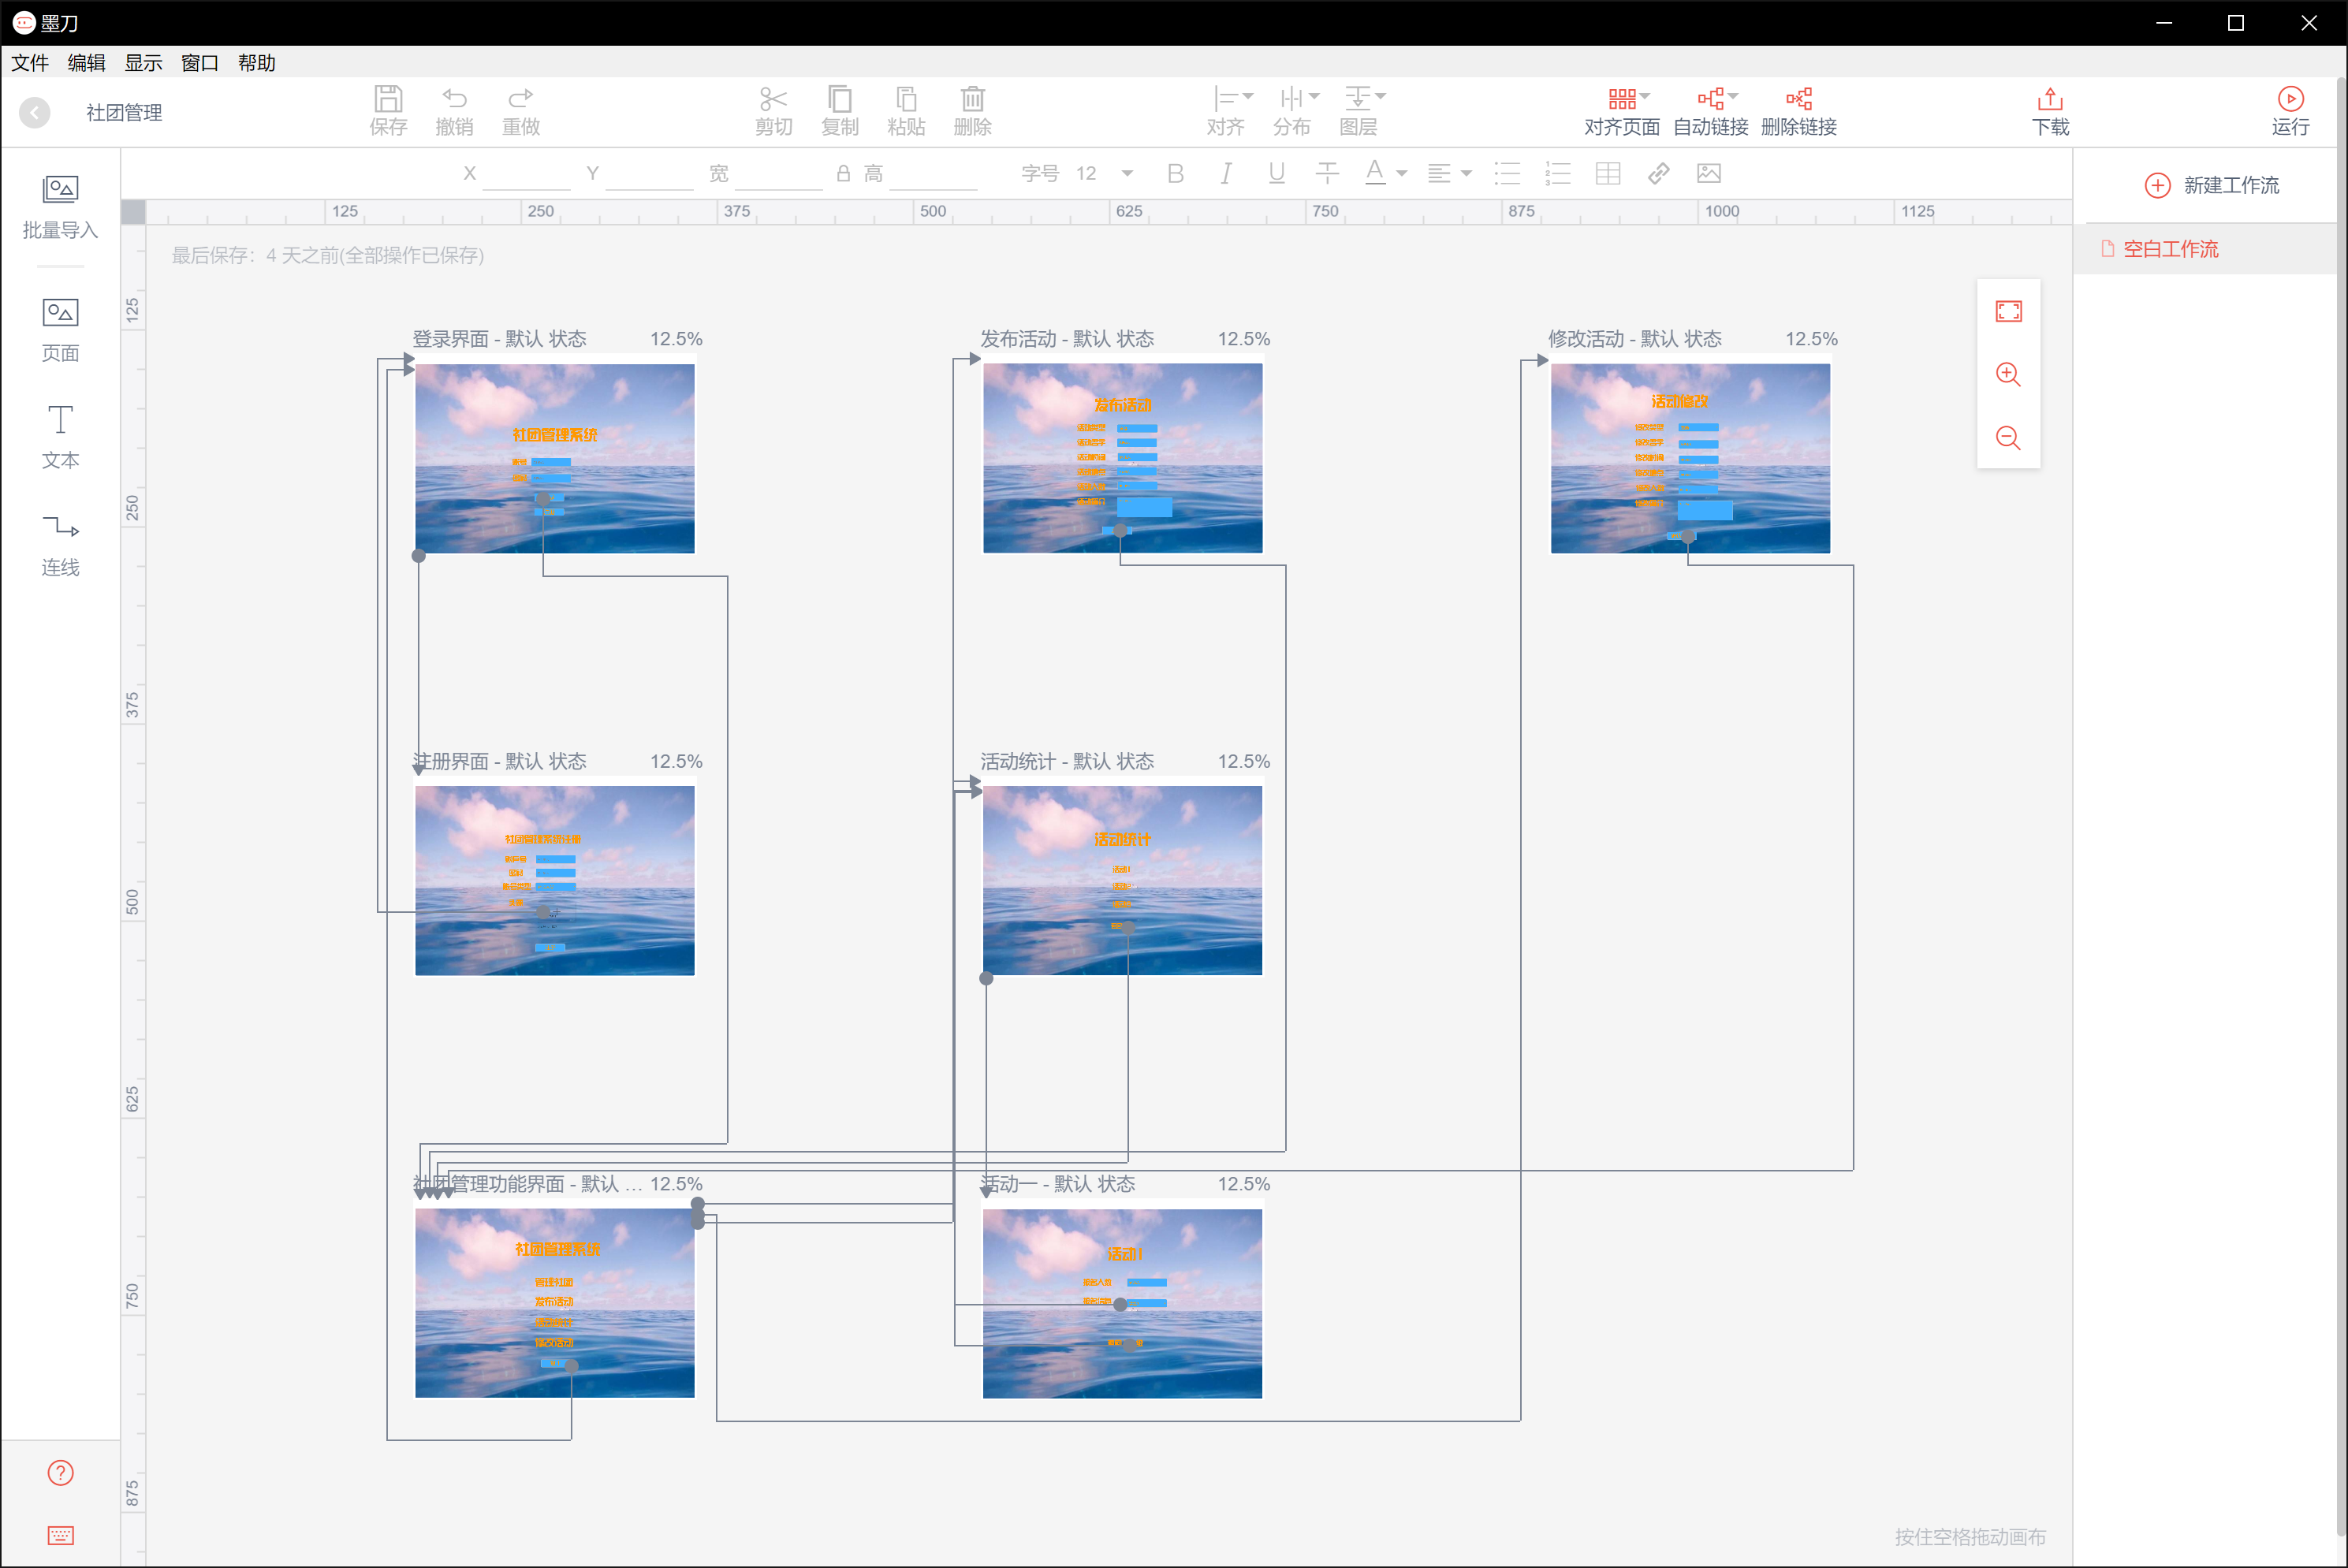Screen dimensions: 2348x1568
Task: Toggle the width-height aspect lock
Action: point(843,174)
